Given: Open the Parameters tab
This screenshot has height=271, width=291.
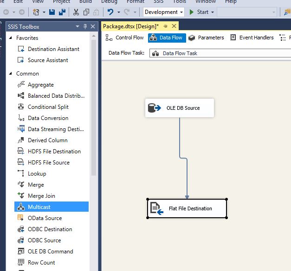Looking at the screenshot, I should click(206, 38).
